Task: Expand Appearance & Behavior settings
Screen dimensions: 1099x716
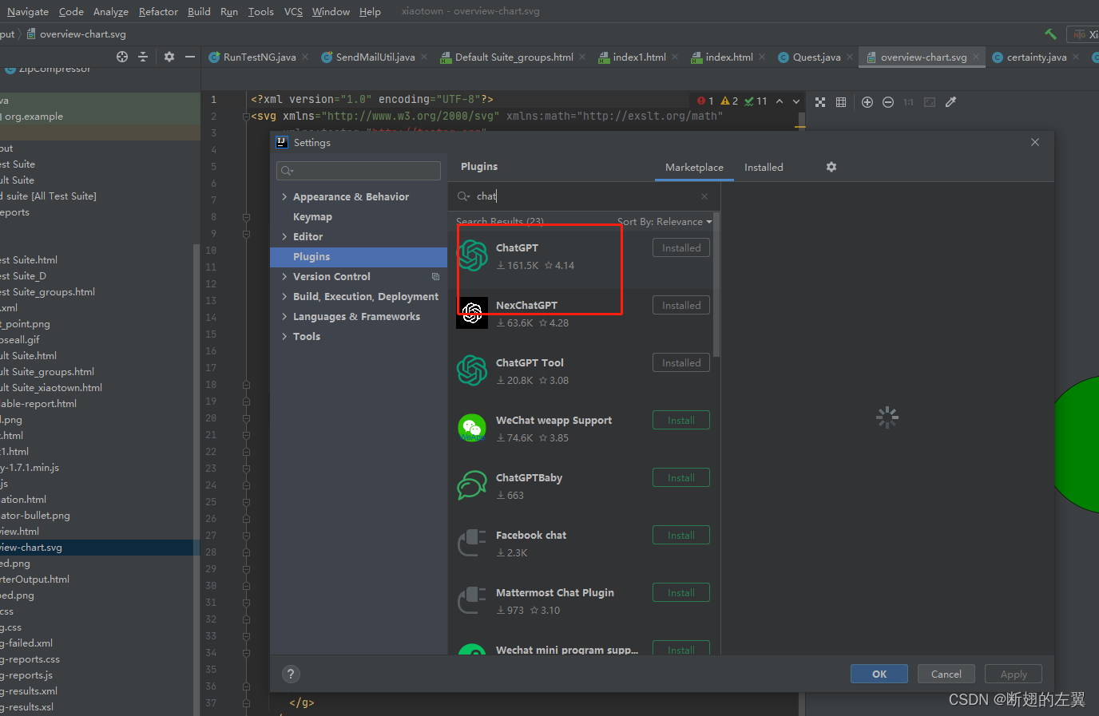Action: click(284, 196)
